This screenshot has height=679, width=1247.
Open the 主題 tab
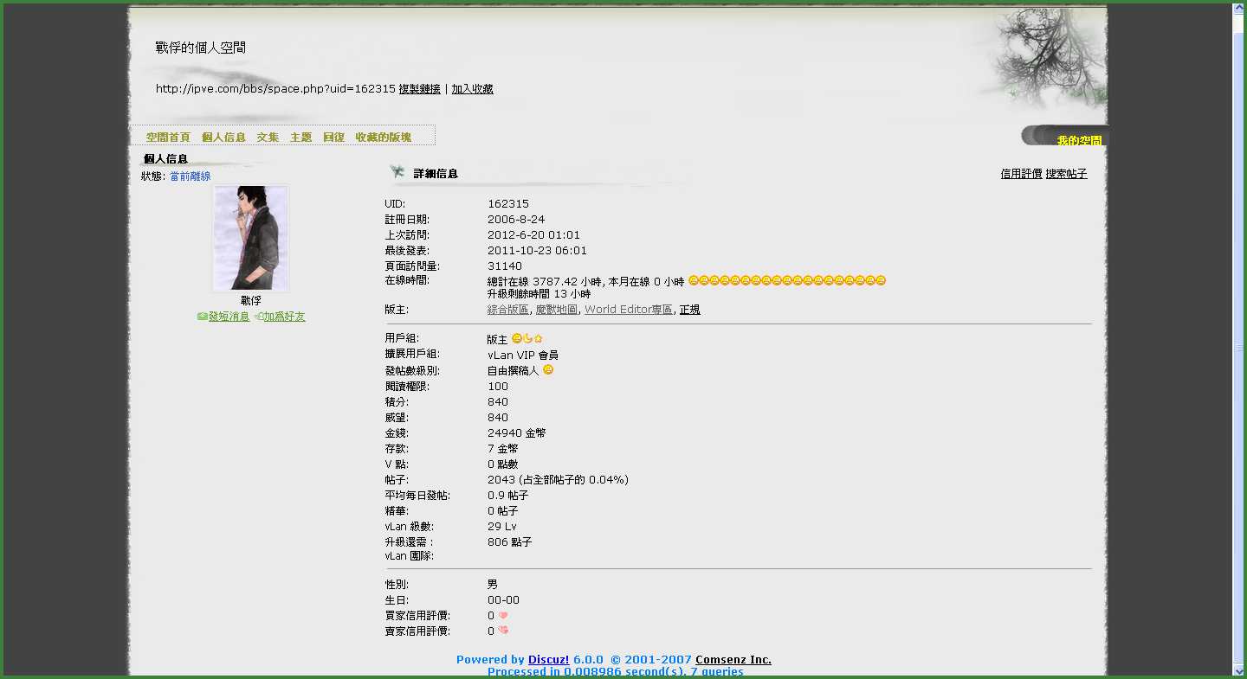click(x=300, y=138)
